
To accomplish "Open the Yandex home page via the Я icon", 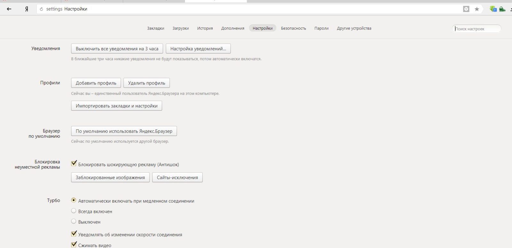I will [27, 9].
